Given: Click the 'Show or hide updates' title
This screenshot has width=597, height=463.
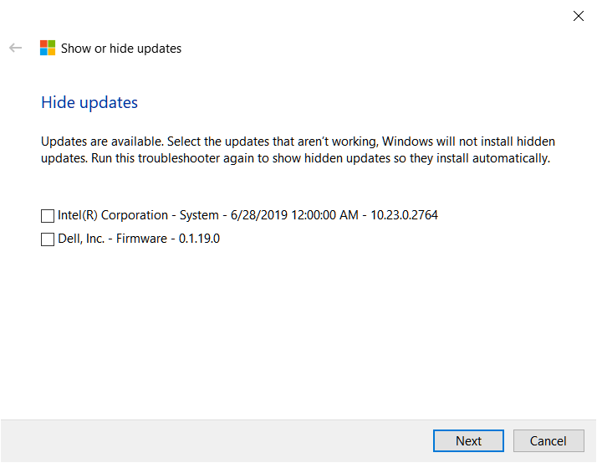Looking at the screenshot, I should (x=121, y=49).
